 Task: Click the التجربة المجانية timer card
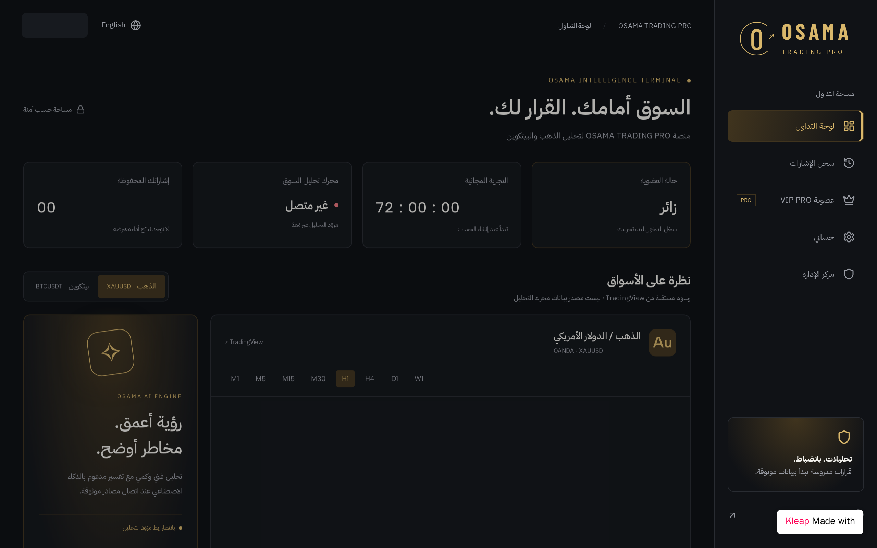click(442, 205)
